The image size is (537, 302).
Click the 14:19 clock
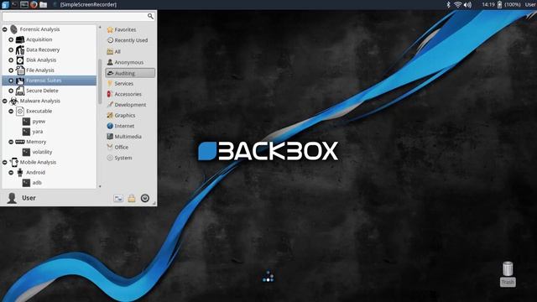click(488, 4)
